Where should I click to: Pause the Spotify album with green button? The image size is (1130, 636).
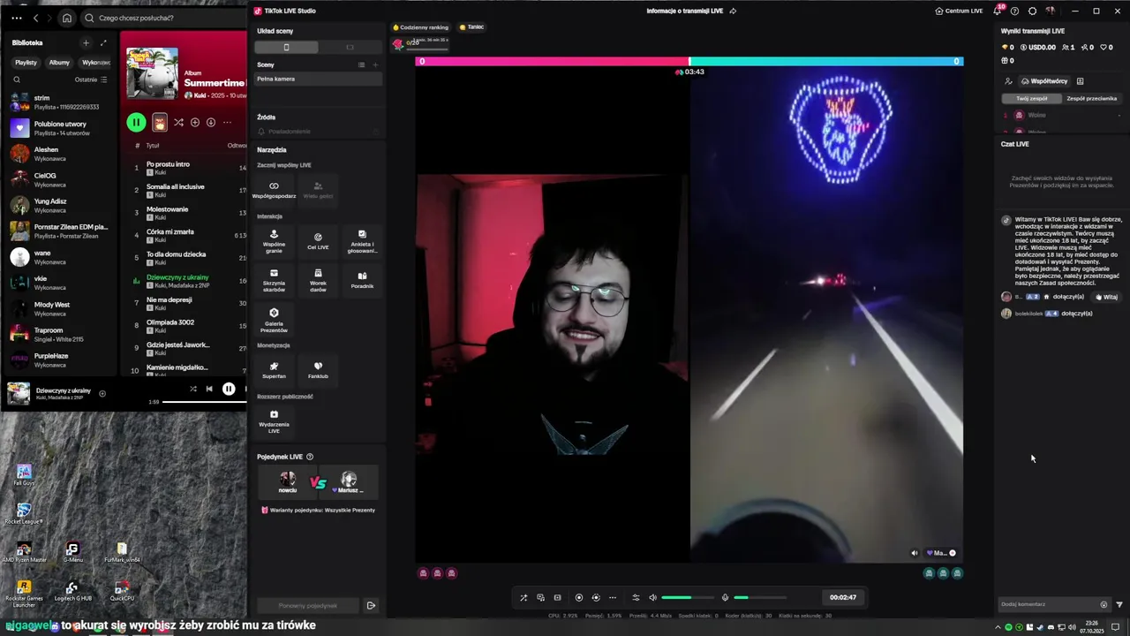point(136,122)
